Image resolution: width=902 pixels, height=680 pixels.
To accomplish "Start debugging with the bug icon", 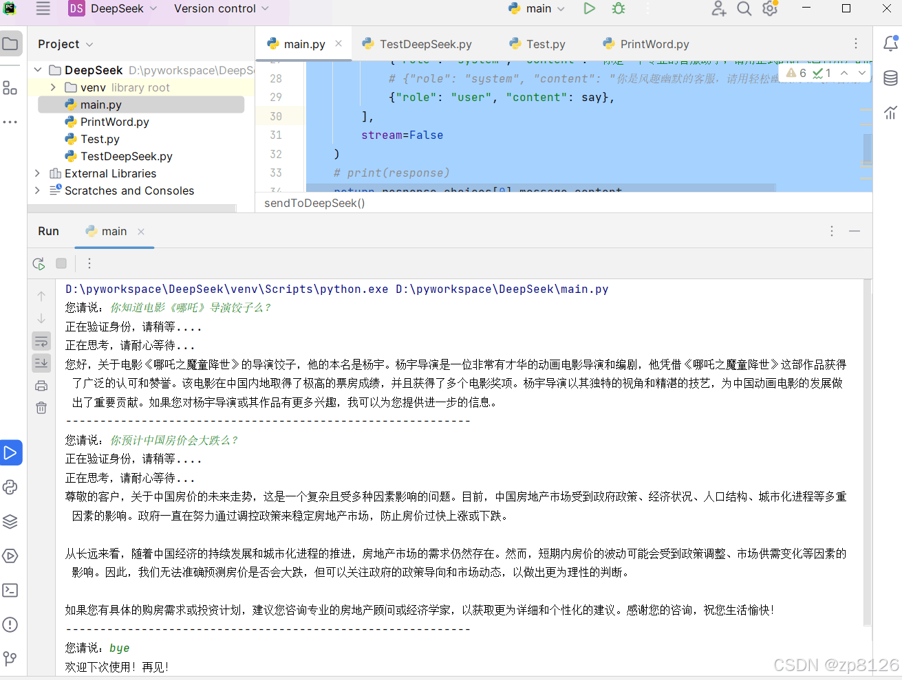I will pos(619,9).
